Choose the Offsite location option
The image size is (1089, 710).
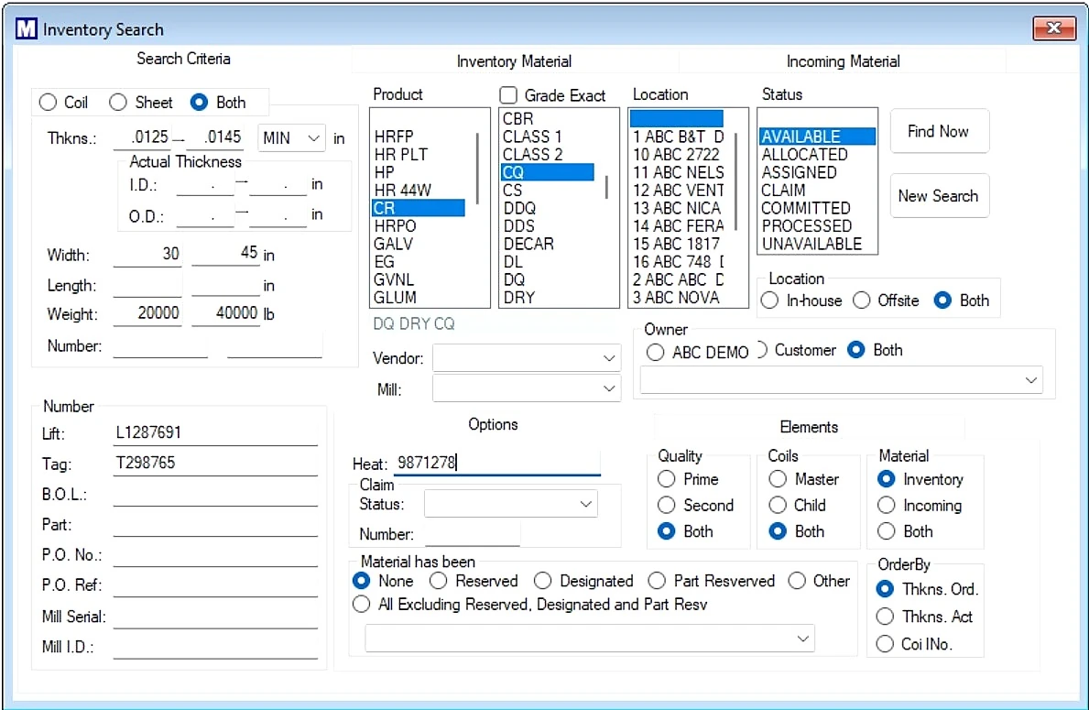click(x=862, y=300)
